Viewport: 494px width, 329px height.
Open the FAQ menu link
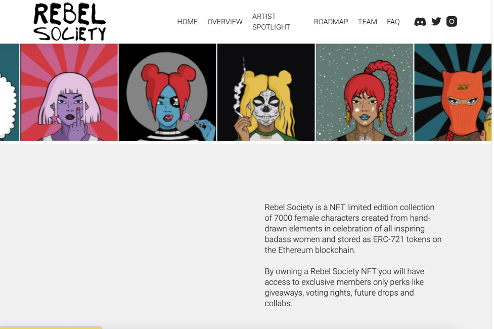[x=393, y=22]
